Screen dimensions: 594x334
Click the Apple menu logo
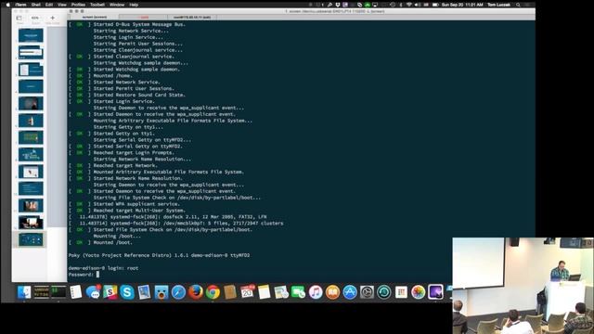pos(8,5)
